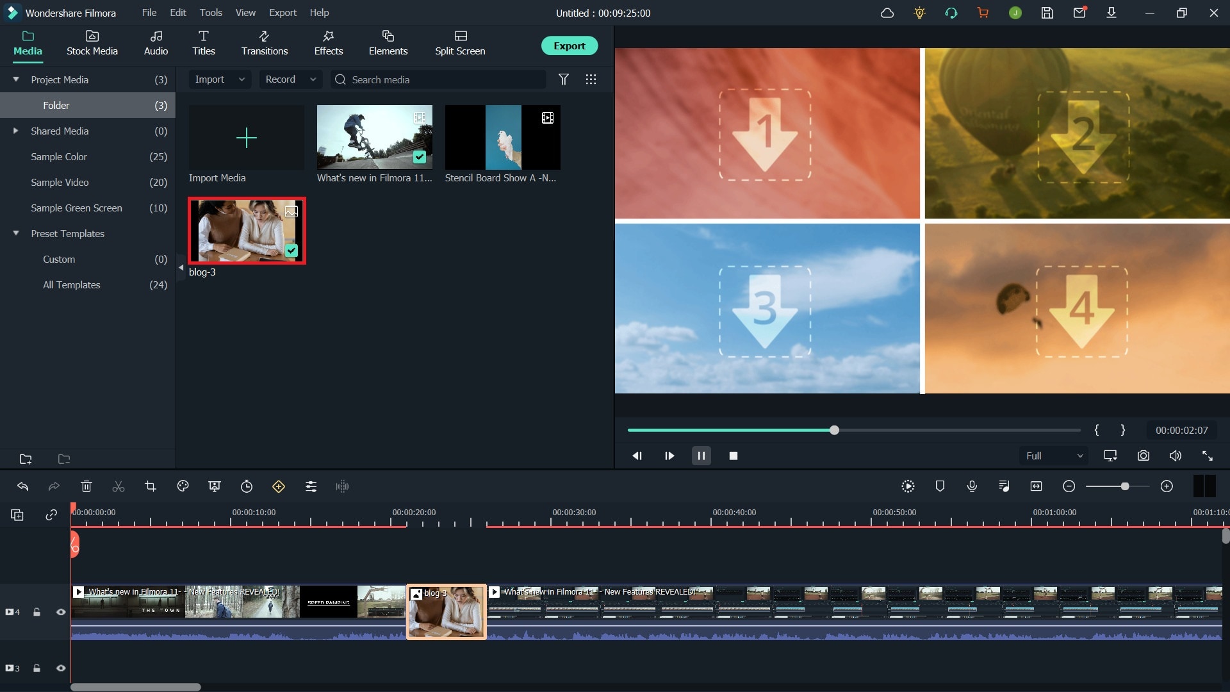Toggle lock on video track 4
This screenshot has height=692, width=1230.
click(x=37, y=612)
